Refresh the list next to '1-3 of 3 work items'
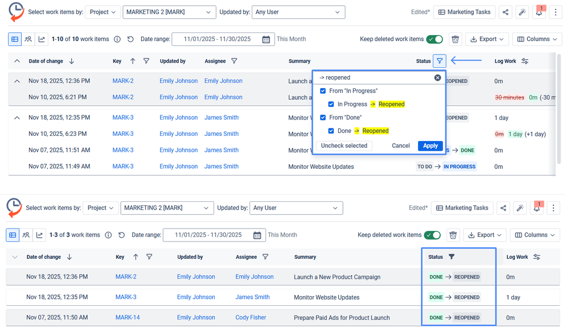 pos(121,235)
